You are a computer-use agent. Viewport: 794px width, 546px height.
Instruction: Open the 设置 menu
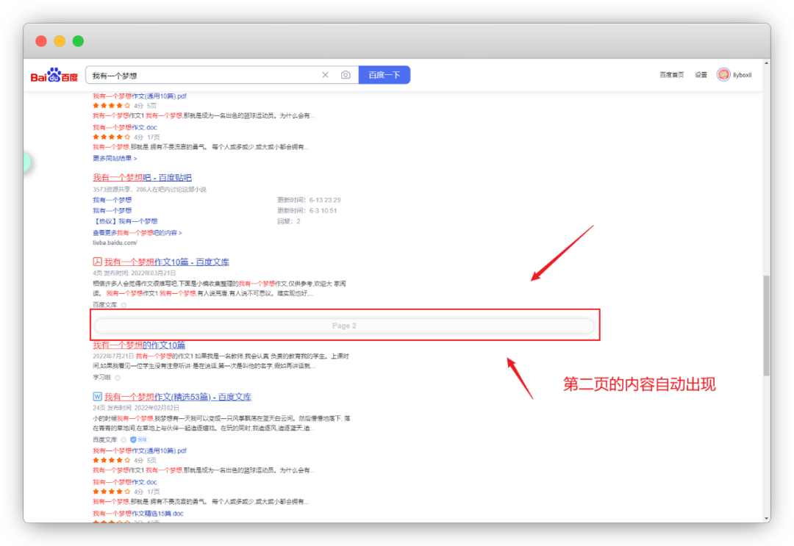point(701,75)
